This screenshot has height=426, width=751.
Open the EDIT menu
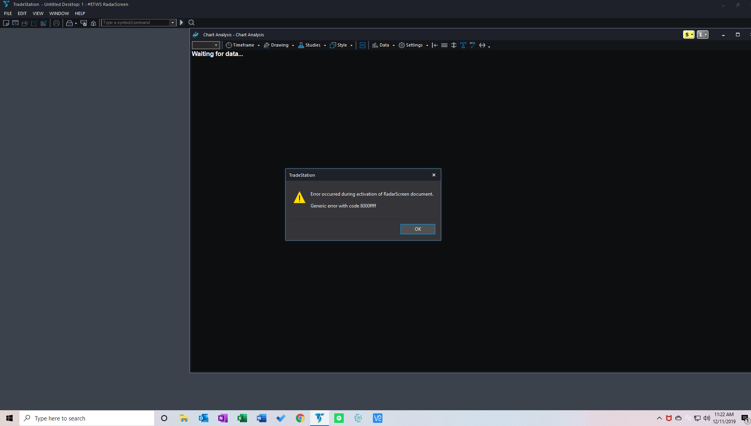[22, 13]
